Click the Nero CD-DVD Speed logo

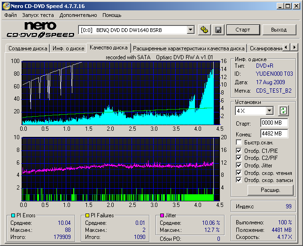40,30
